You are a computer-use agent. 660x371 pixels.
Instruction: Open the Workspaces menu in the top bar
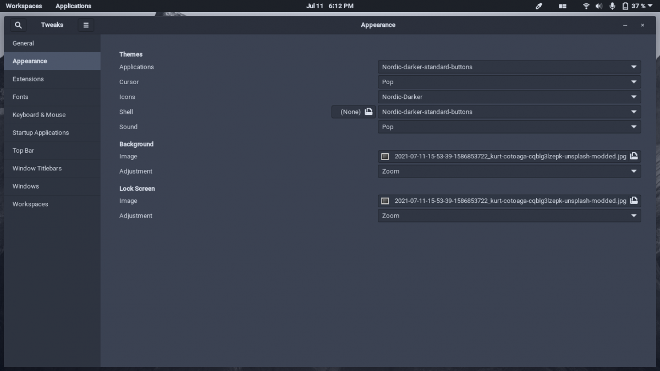pyautogui.click(x=23, y=6)
